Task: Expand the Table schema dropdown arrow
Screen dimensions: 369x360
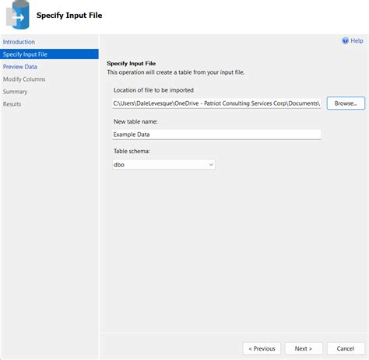Action: 211,165
